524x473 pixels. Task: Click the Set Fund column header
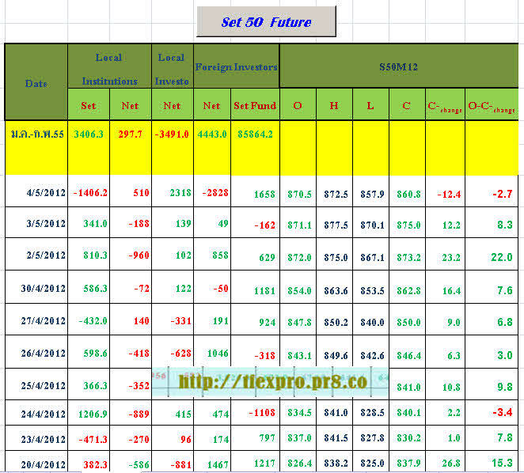pyautogui.click(x=254, y=105)
